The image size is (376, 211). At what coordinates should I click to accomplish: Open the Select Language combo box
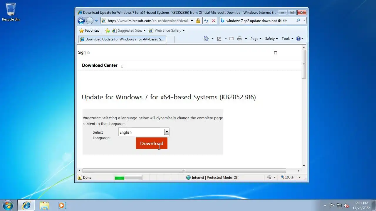(144, 132)
